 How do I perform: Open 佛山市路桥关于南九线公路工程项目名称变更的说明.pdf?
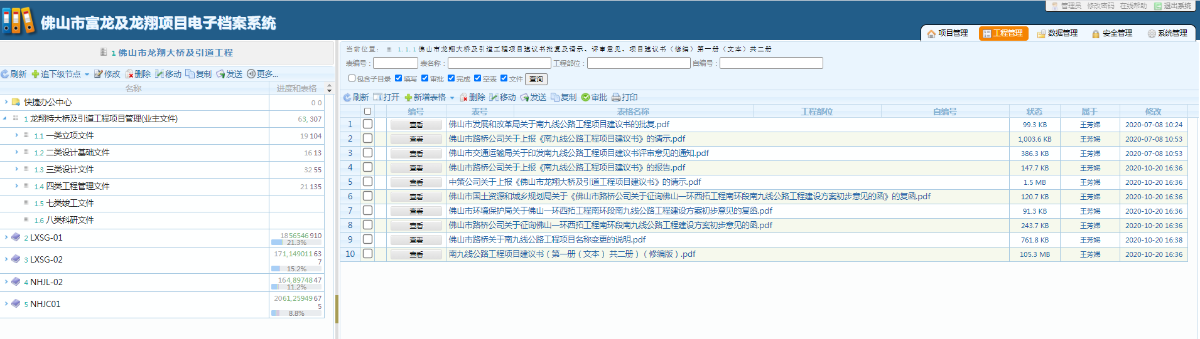tap(547, 239)
